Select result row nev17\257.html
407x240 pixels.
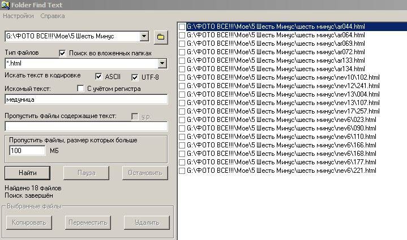tap(282, 111)
